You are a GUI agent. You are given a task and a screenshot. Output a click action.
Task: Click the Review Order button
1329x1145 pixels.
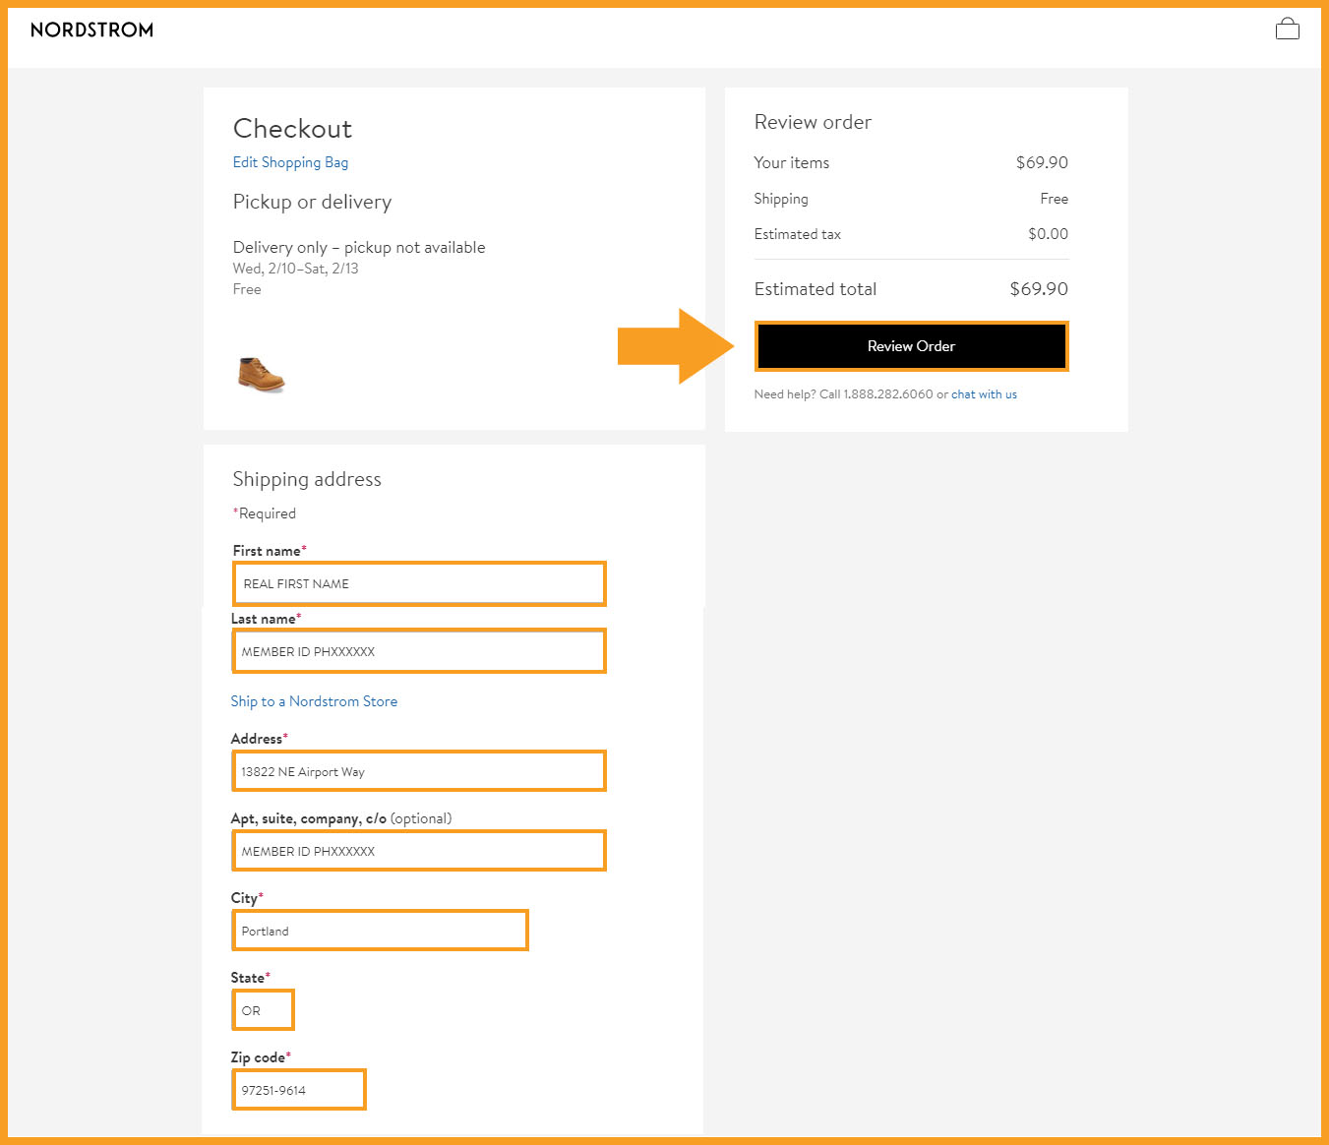click(911, 346)
